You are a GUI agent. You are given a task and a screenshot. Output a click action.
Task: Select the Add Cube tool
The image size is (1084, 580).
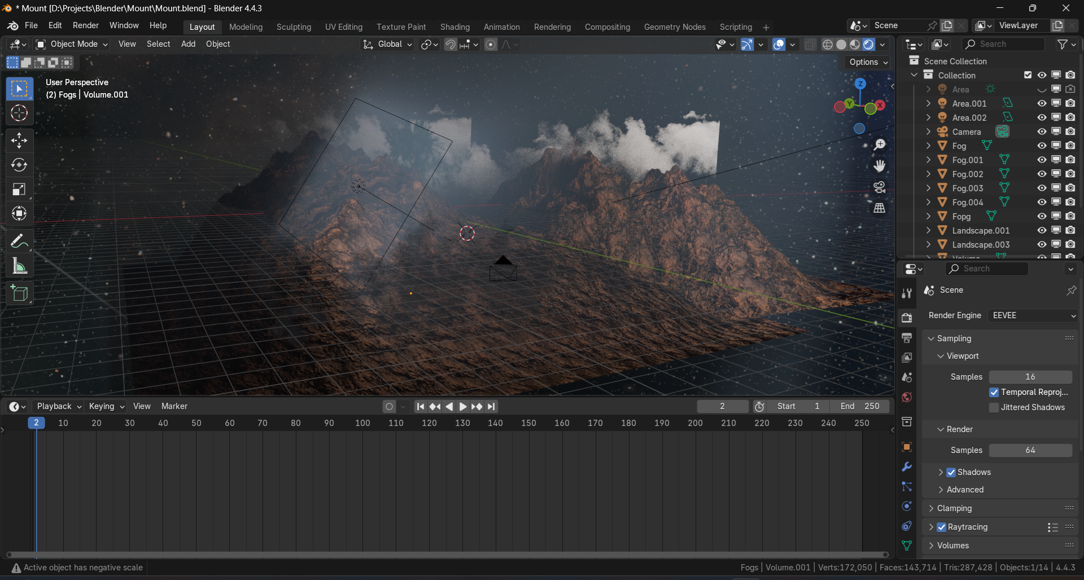tap(19, 293)
